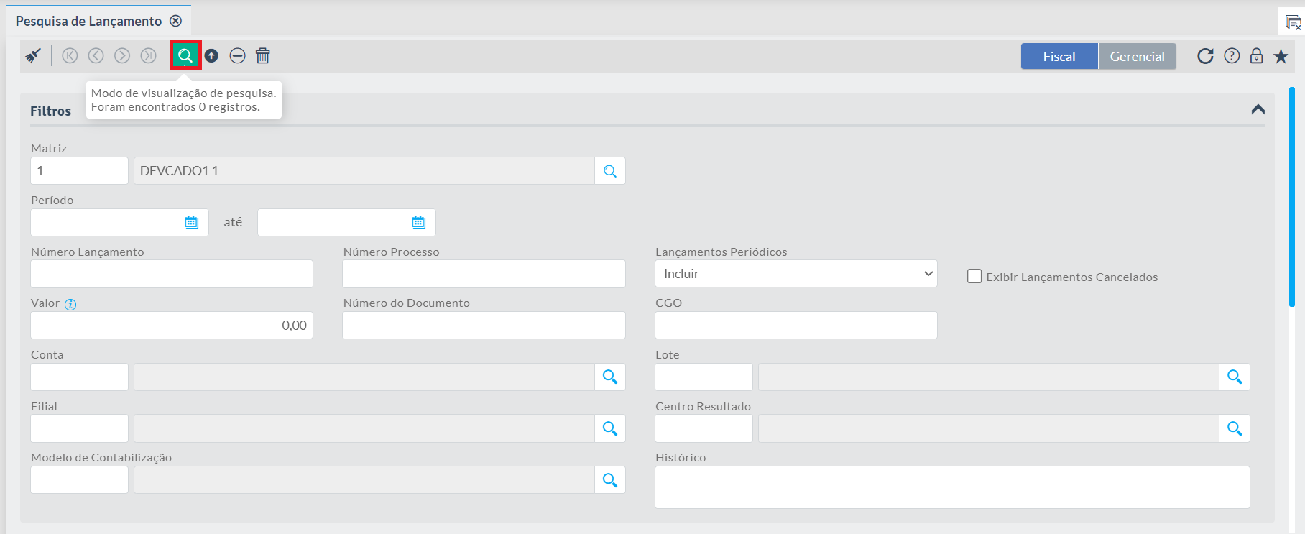Go to the first record
The height and width of the screenshot is (534, 1305).
[70, 55]
